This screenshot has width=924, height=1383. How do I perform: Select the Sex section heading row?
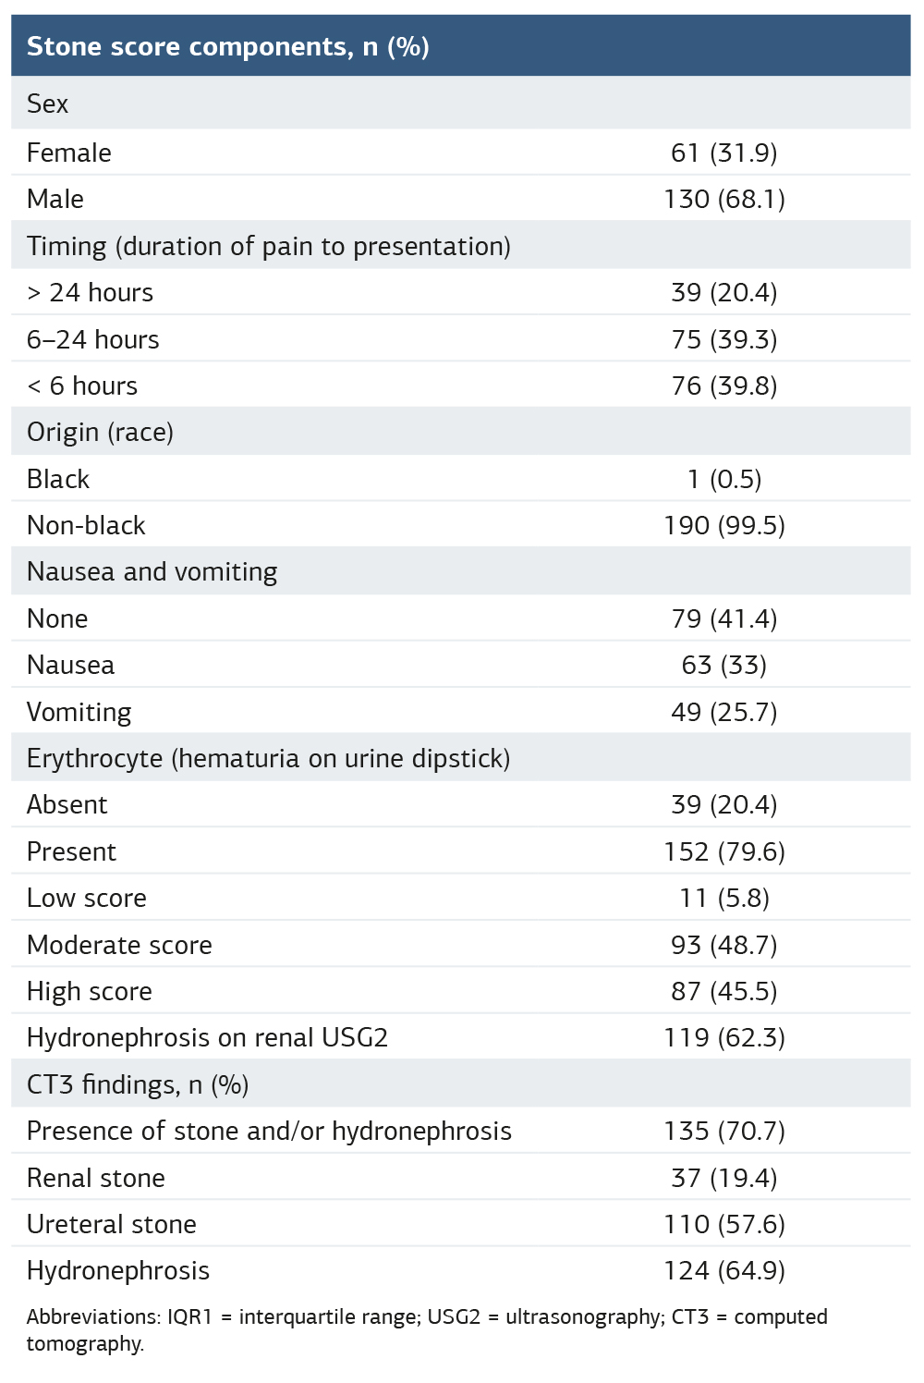click(48, 104)
